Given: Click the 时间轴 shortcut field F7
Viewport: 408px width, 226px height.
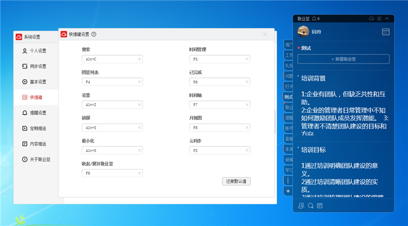Looking at the screenshot, I should (220, 104).
